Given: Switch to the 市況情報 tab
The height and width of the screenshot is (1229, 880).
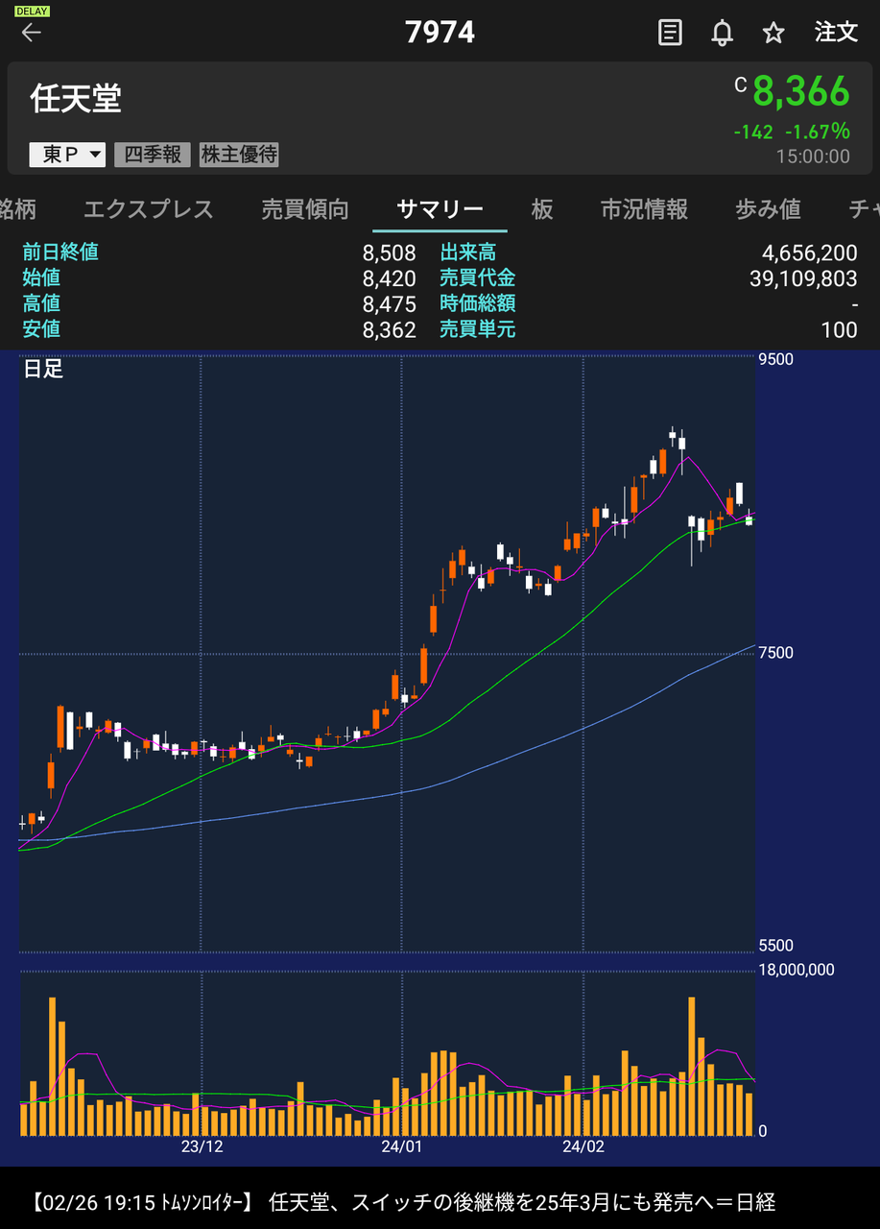Looking at the screenshot, I should [644, 208].
